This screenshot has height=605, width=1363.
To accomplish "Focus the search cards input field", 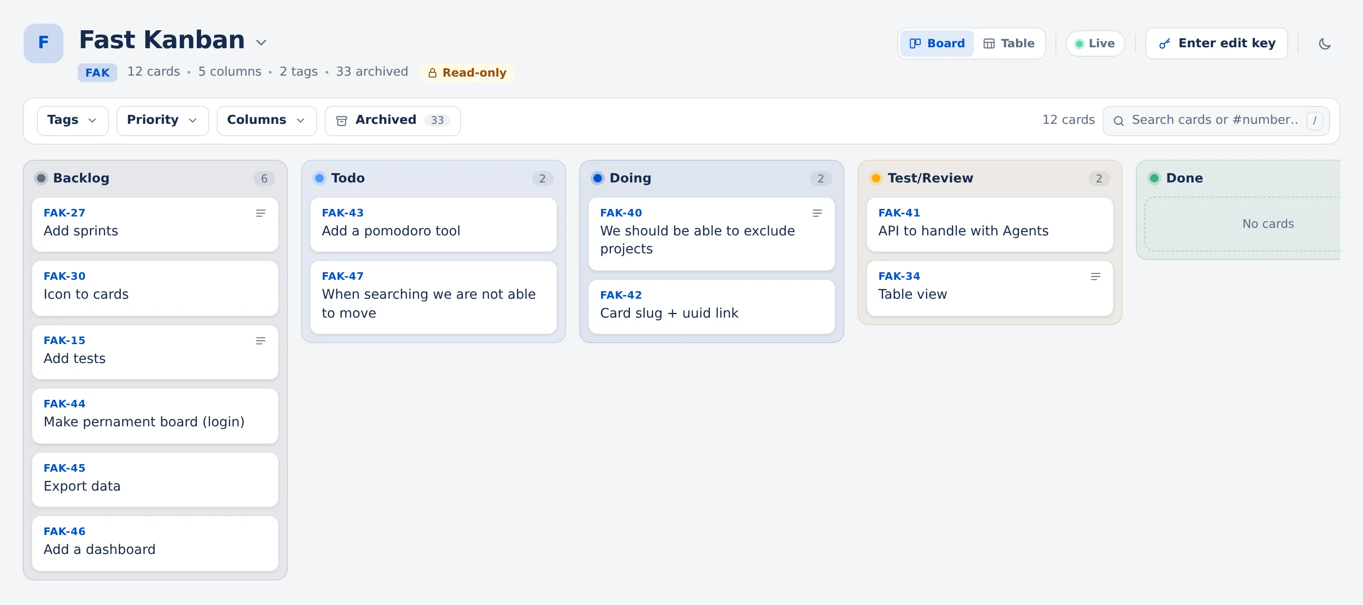I will pyautogui.click(x=1215, y=121).
